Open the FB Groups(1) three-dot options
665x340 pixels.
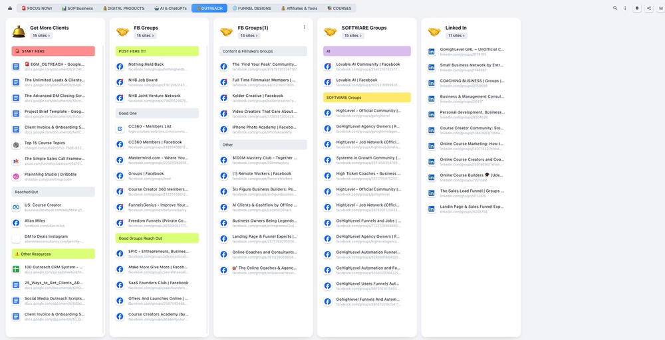[304, 27]
